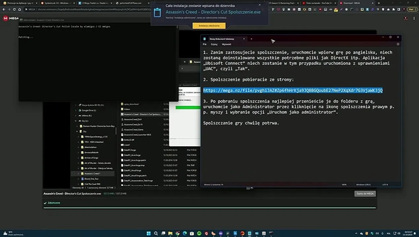The height and width of the screenshot is (237, 419).
Task: Click the Zapisz do MEGA button
Action: coord(365,194)
